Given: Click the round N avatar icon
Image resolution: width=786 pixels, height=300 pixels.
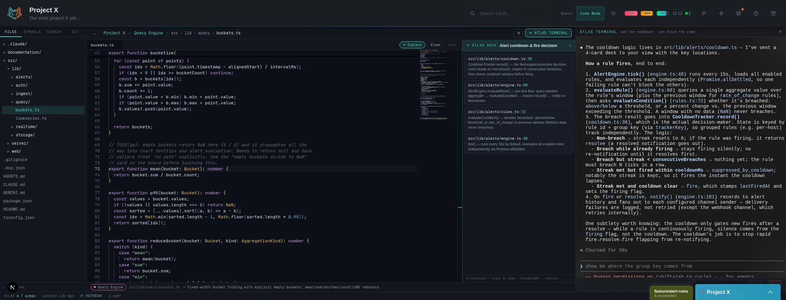Looking at the screenshot, I should pos(12,287).
